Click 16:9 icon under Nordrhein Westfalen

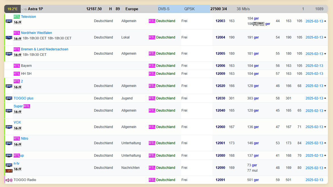[17, 39]
